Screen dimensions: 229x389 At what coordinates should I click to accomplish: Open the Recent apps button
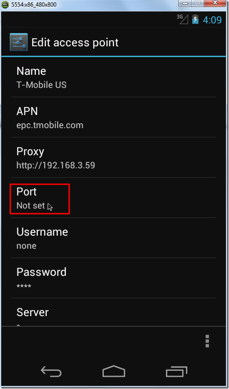176,371
